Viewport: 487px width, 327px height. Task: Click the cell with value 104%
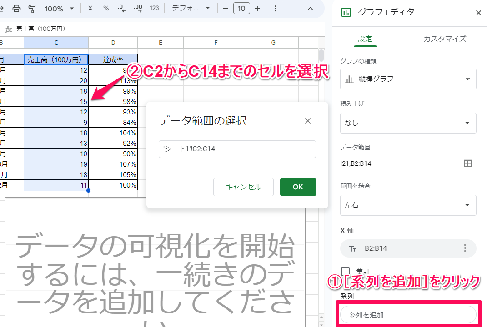[x=113, y=133]
